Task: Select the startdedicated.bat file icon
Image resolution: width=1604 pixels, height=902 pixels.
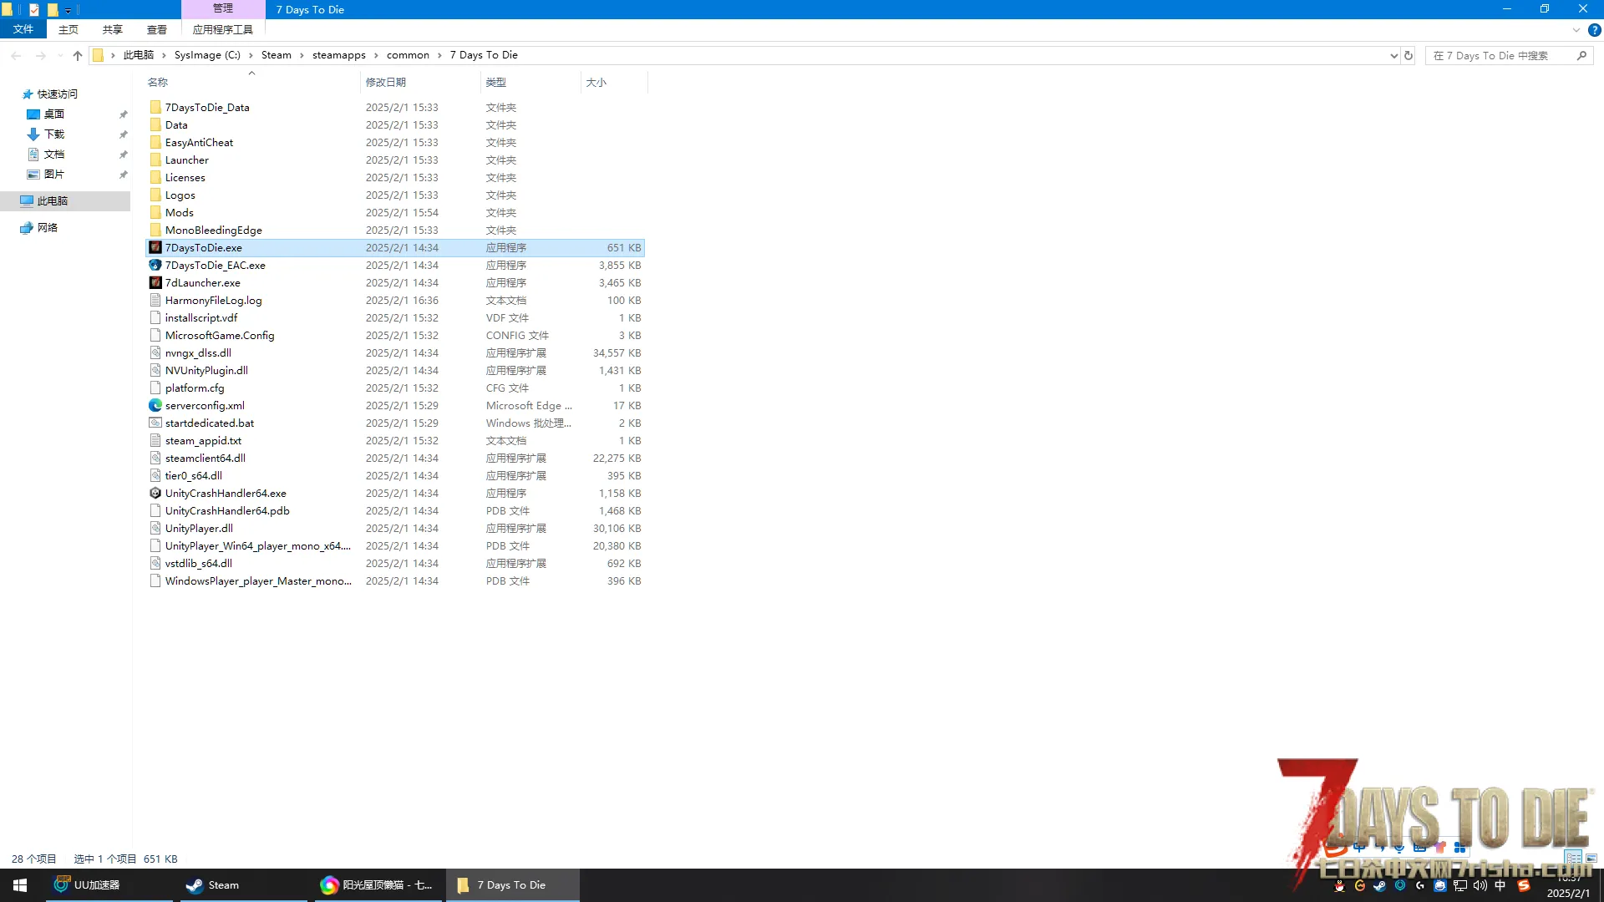Action: point(155,423)
